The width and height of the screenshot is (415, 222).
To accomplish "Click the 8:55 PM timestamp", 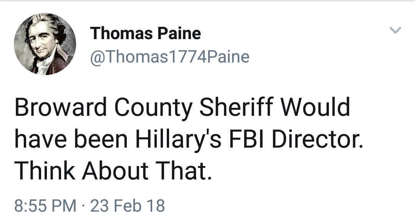I will [45, 206].
